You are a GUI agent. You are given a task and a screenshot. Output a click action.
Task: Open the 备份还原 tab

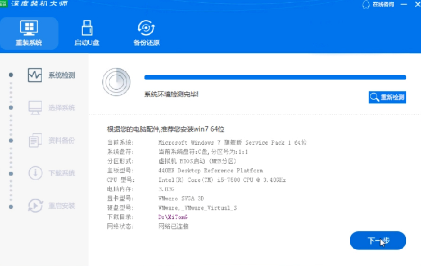tap(146, 33)
